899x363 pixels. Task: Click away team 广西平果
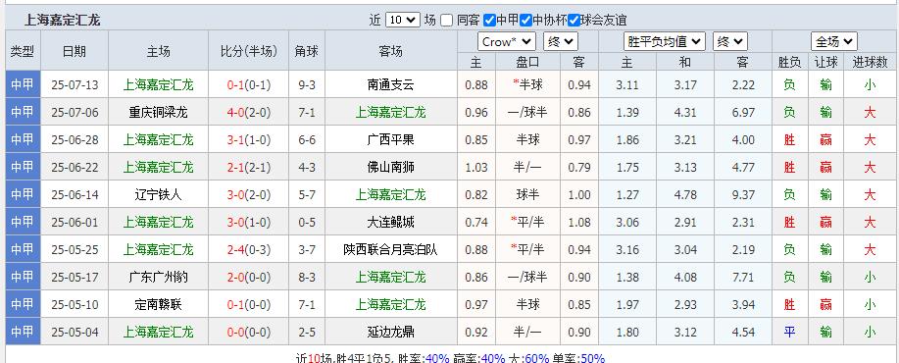(x=390, y=140)
